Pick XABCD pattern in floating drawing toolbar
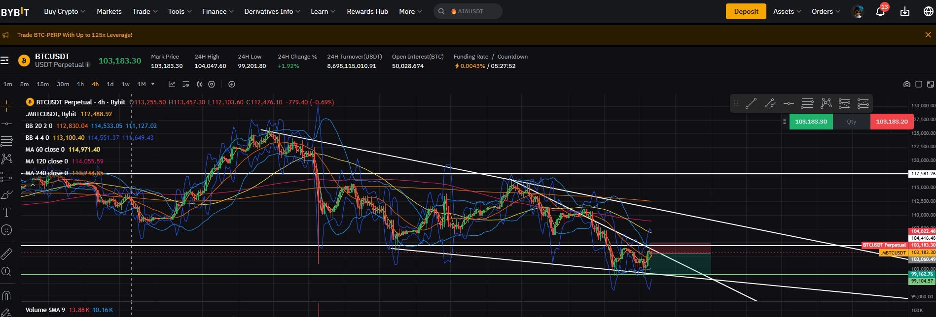Screen dimensions: 936x317 coord(826,103)
